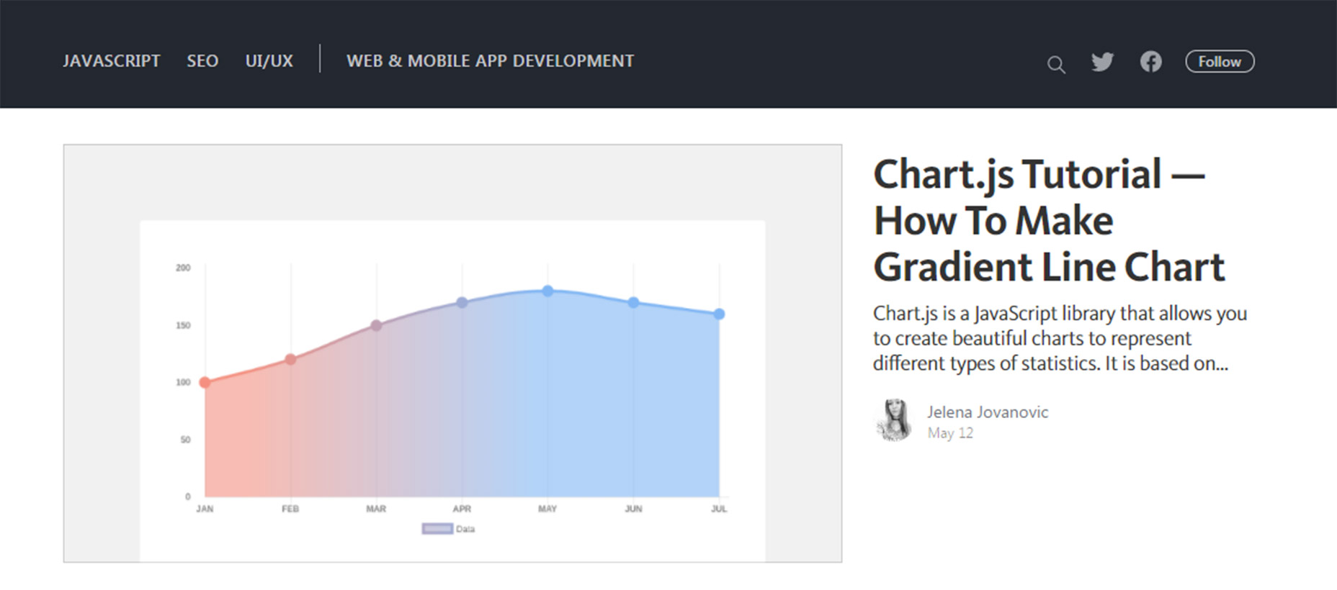
Task: Open the gradient chart preview image
Action: coord(452,353)
